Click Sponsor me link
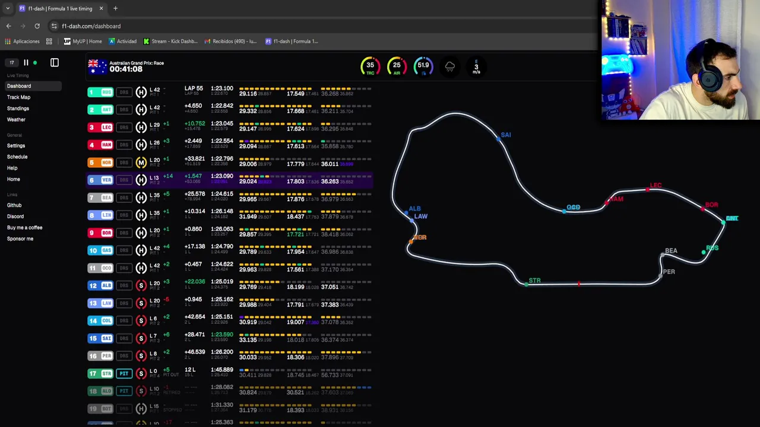 coord(20,239)
